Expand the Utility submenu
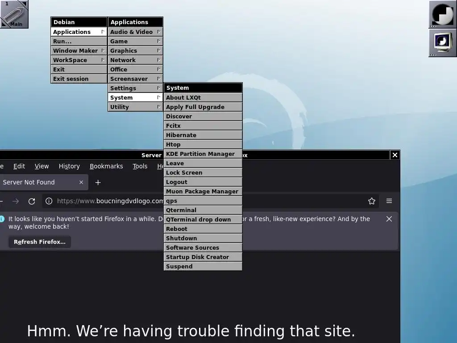The height and width of the screenshot is (343, 457). (135, 107)
